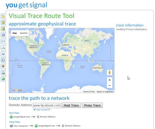Viewport: 155px width, 129px height.
Task: Click the Proxy Trace button
Action: [x=92, y=105]
